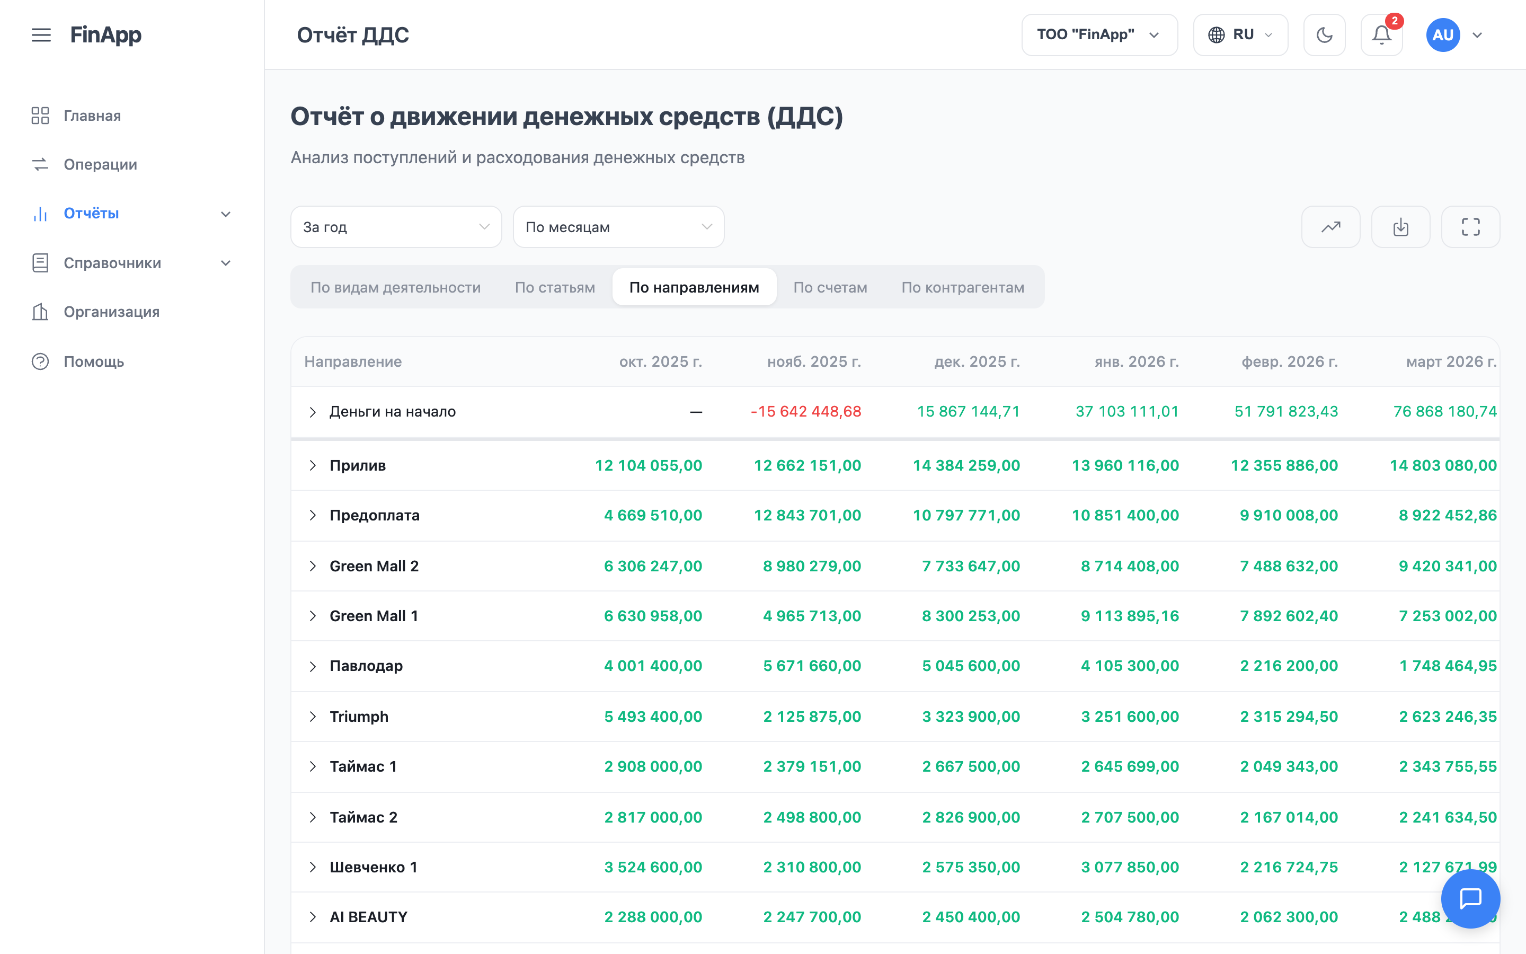This screenshot has height=954, width=1526.
Task: Expand the Предоплата row
Action: [x=313, y=516]
